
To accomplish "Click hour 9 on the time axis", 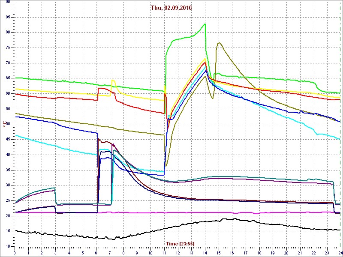I will 137,253.
